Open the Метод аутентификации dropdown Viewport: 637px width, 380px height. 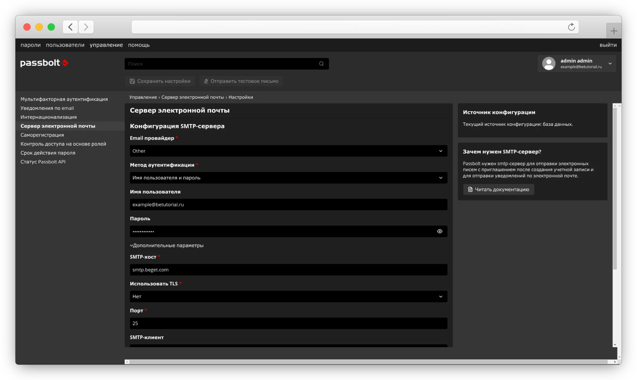pos(288,178)
